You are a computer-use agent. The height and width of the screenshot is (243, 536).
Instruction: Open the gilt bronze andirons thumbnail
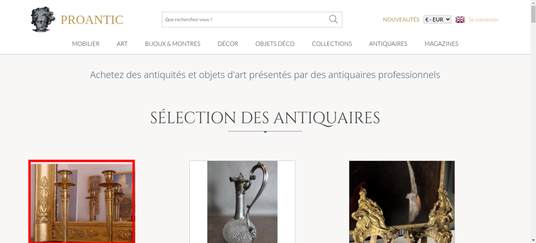click(402, 202)
